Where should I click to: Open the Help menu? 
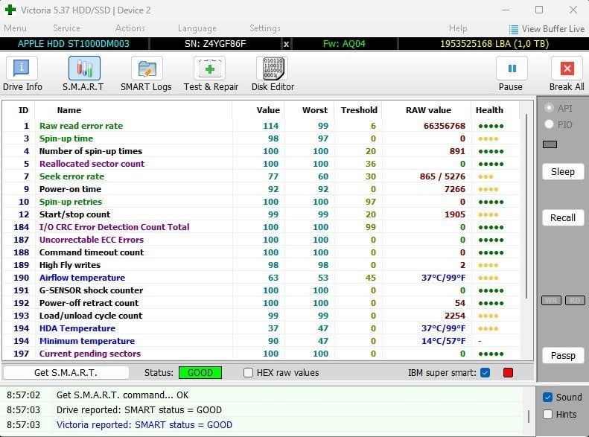click(458, 28)
